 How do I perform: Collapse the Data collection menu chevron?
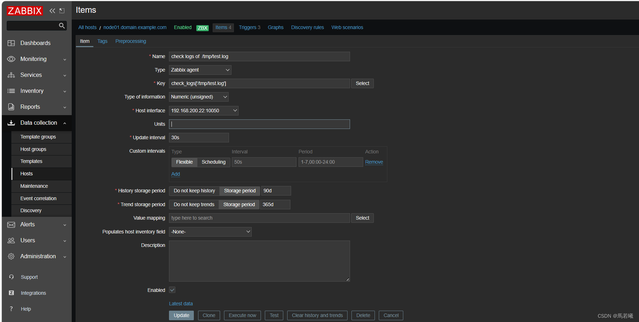click(x=65, y=123)
